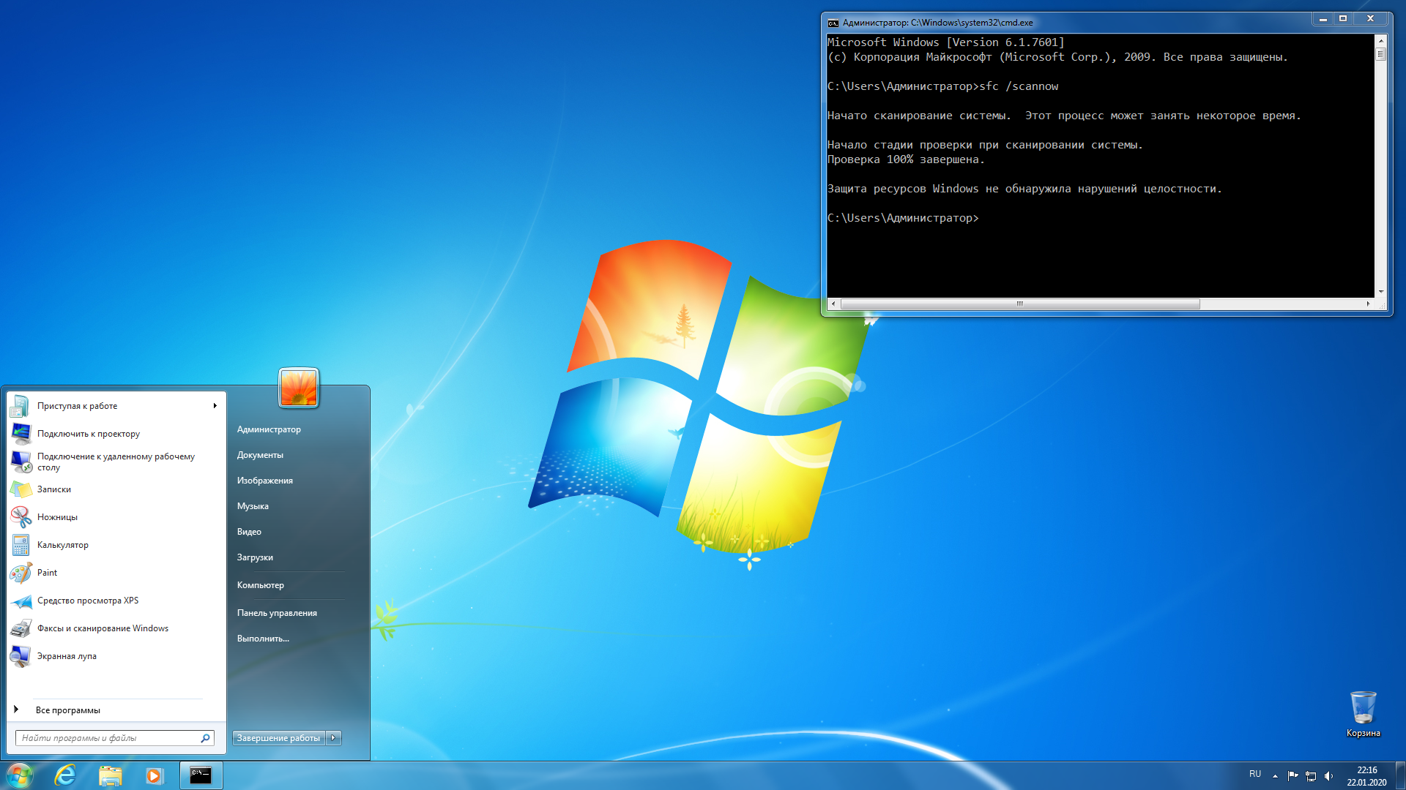Launch Paint icon
Viewport: 1406px width, 790px height.
pyautogui.click(x=21, y=573)
